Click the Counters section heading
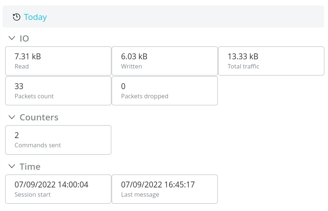This screenshot has width=328, height=211. [x=39, y=117]
